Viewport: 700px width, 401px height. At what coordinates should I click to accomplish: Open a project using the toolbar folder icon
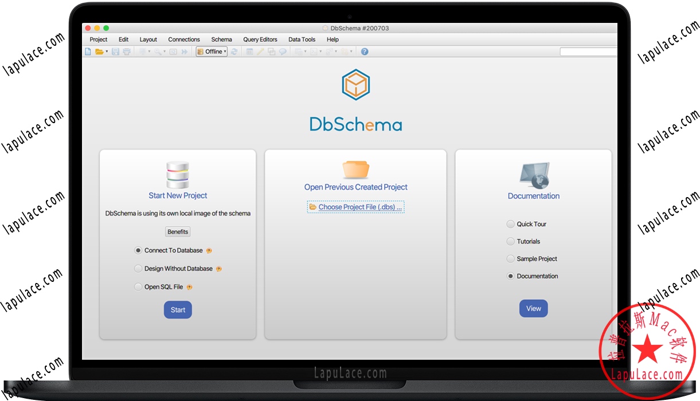(99, 52)
